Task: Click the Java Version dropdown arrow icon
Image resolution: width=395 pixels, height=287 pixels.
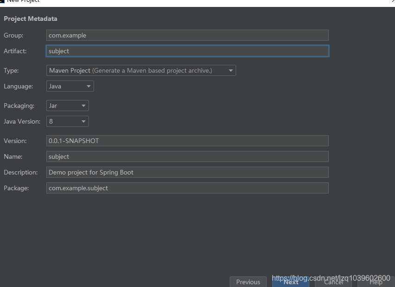Action: tap(83, 121)
